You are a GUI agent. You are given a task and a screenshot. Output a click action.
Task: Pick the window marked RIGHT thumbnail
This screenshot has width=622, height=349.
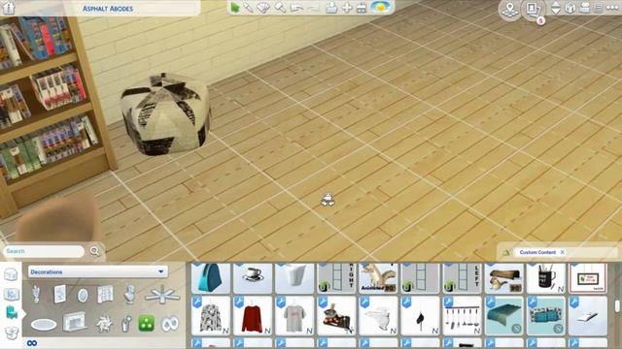tap(336, 278)
